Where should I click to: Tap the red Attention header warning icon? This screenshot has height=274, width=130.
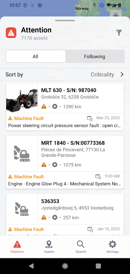[11, 33]
